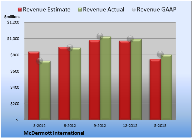Select the "Revenue Estimate" legend label
Viewport: 192px width, 138px height.
pos(47,9)
